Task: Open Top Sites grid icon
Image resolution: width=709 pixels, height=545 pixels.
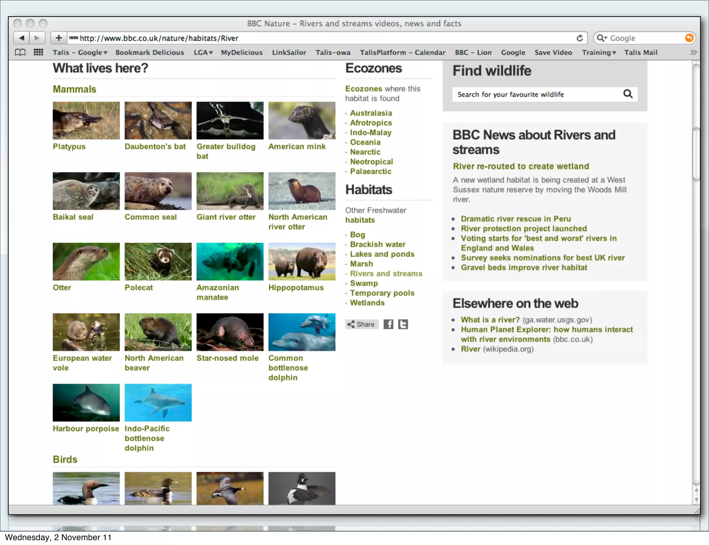Action: pyautogui.click(x=38, y=53)
